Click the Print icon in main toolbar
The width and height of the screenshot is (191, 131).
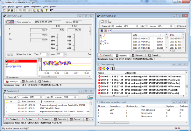29,10
